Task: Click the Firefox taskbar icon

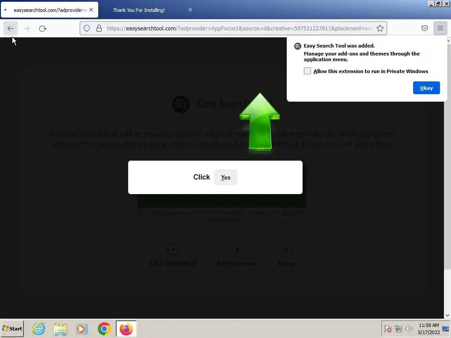Action: point(126,328)
